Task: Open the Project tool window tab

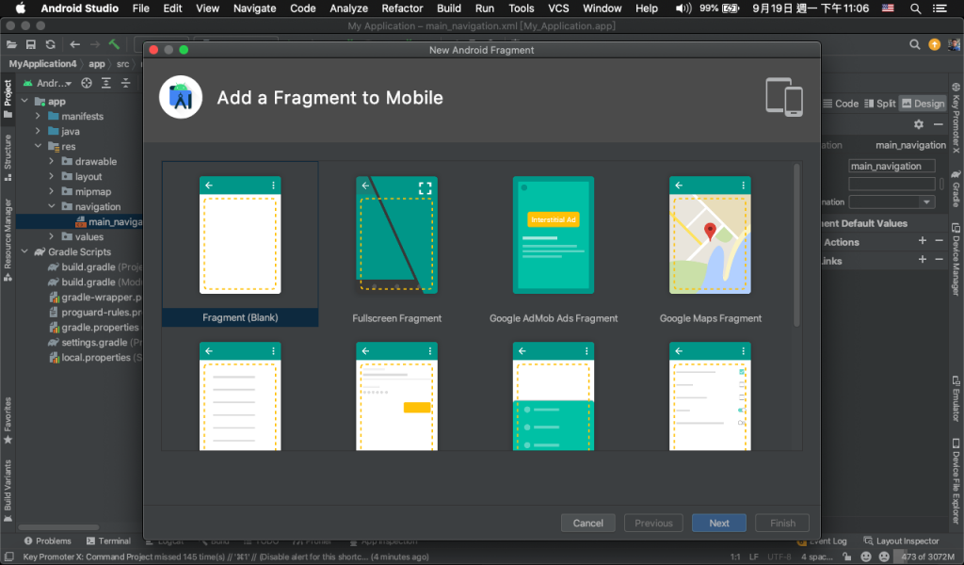Action: coord(8,98)
